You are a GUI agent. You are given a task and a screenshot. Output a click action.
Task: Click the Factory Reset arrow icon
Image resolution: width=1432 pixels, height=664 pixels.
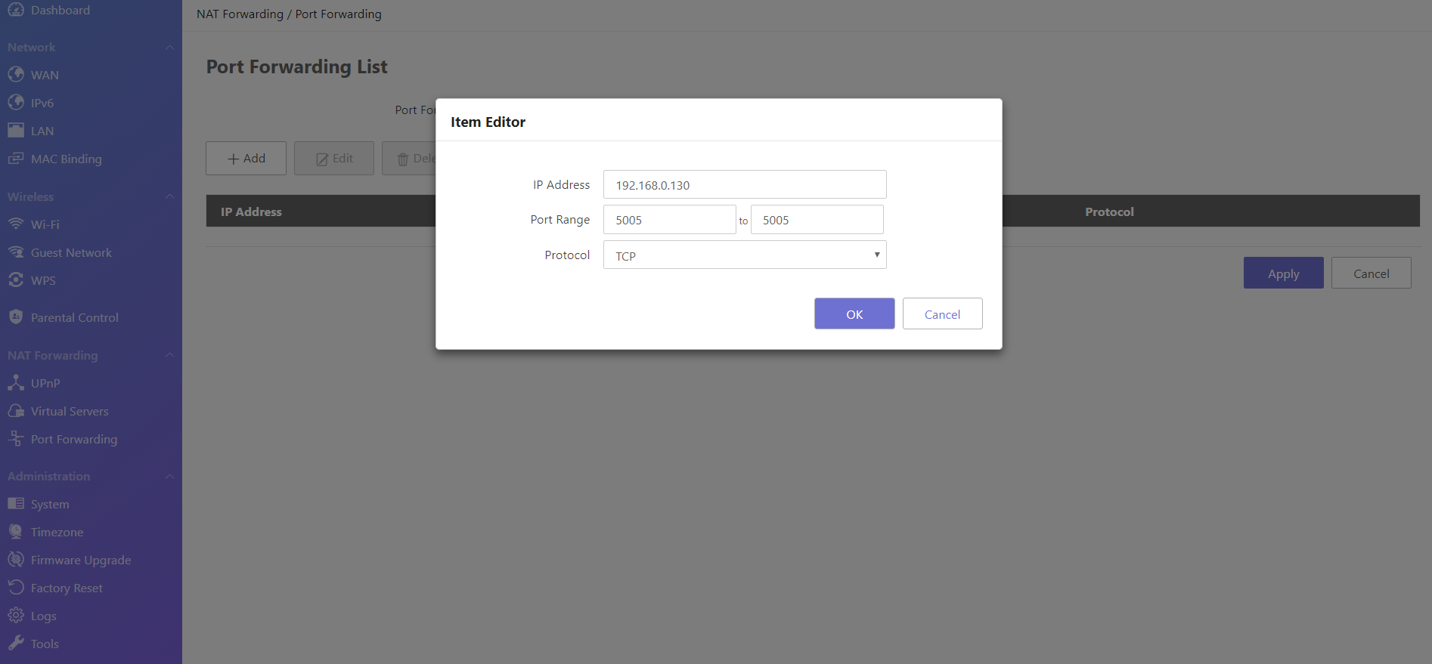tap(16, 588)
